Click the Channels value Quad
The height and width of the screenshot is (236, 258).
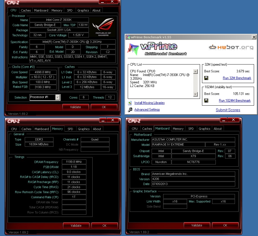point(95,139)
